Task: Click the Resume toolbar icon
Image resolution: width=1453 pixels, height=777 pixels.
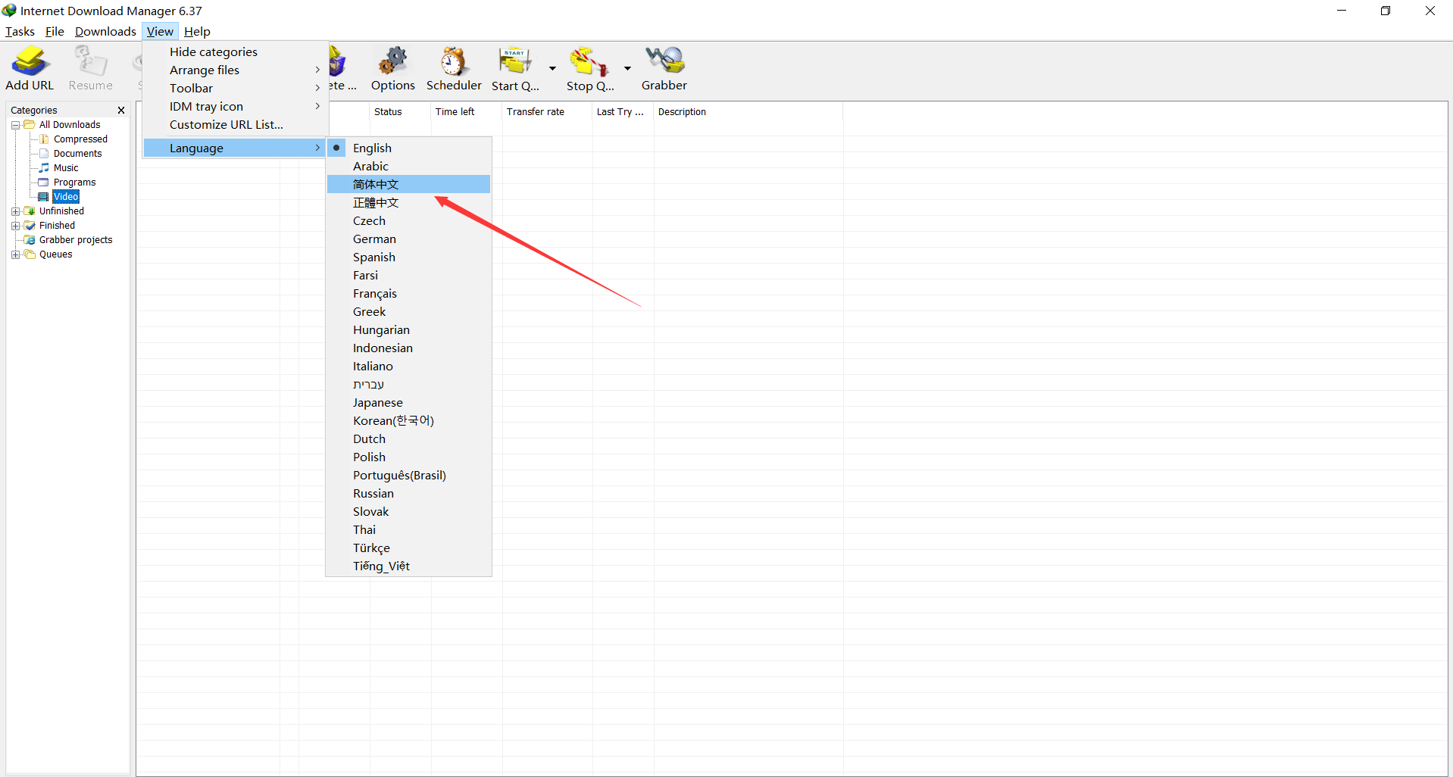Action: pyautogui.click(x=90, y=61)
